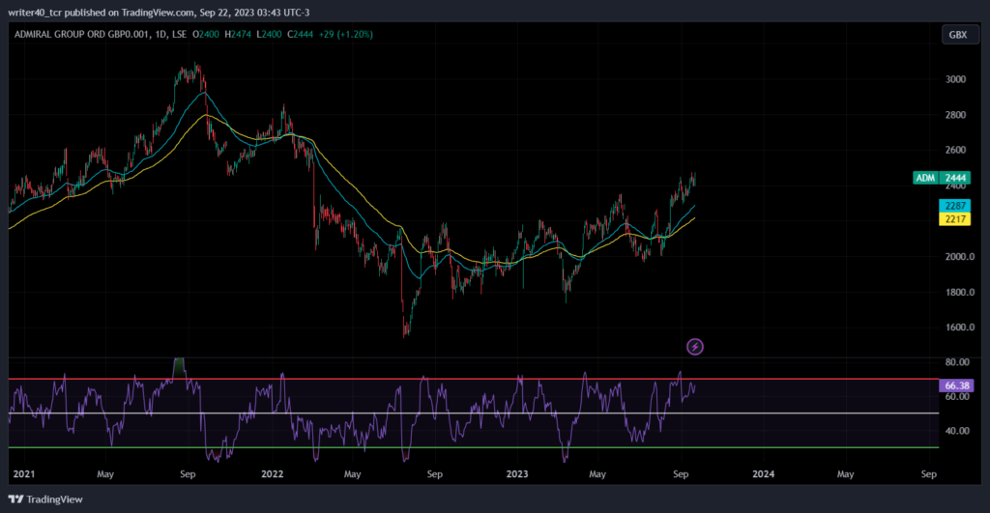Click the TradingView logo at bottom left
This screenshot has height=513, width=990.
point(45,499)
